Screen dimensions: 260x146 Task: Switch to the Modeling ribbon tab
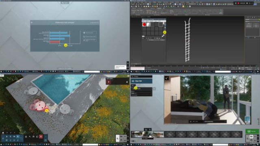(x=134, y=8)
